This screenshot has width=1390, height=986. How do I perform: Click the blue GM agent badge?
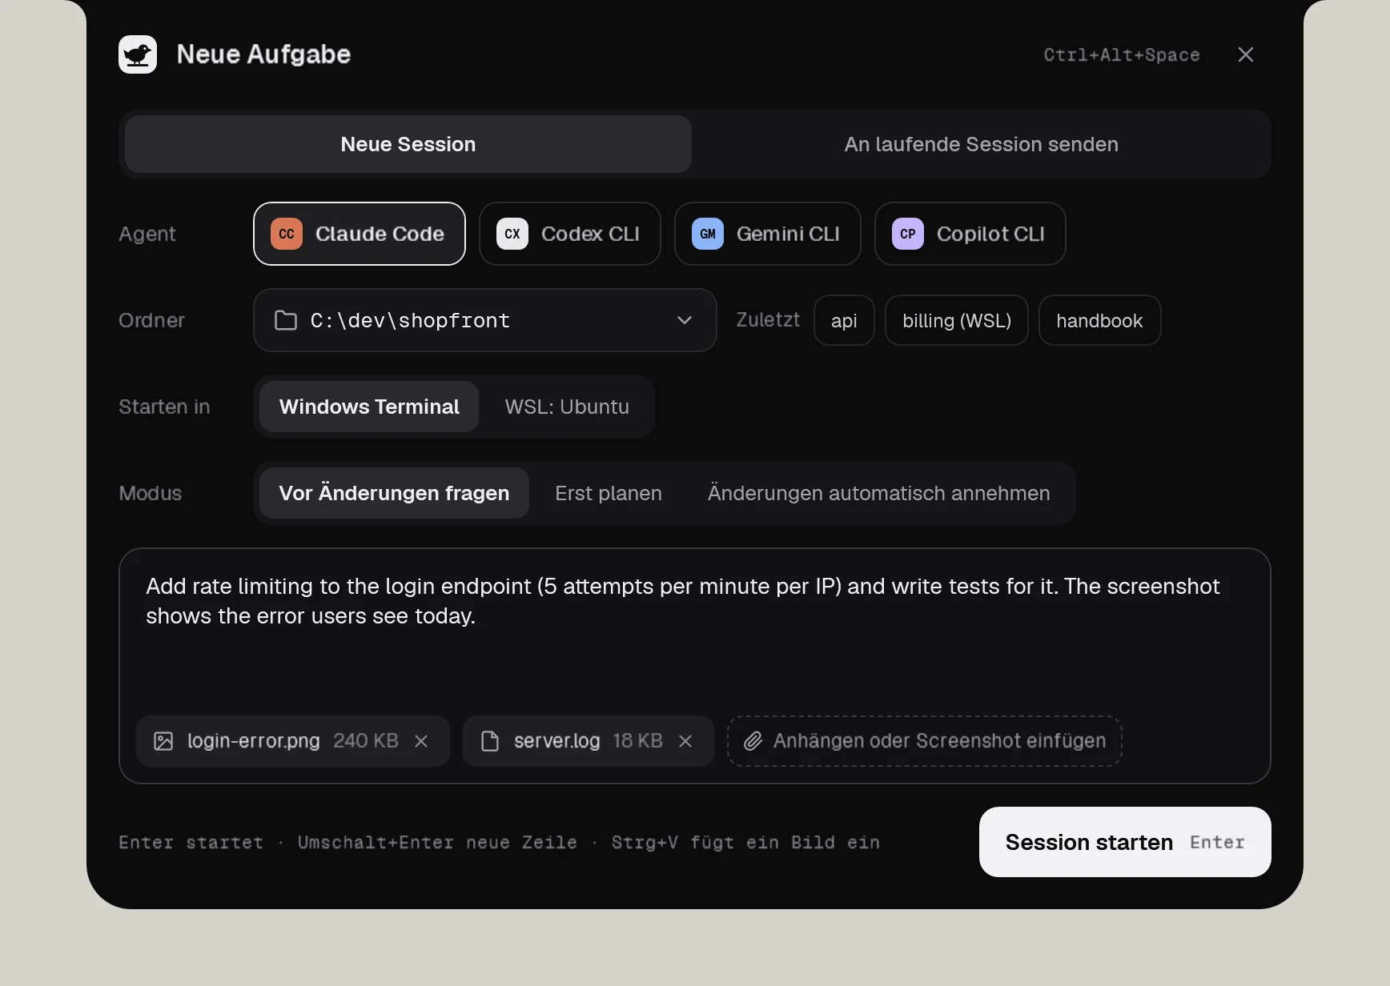(708, 234)
